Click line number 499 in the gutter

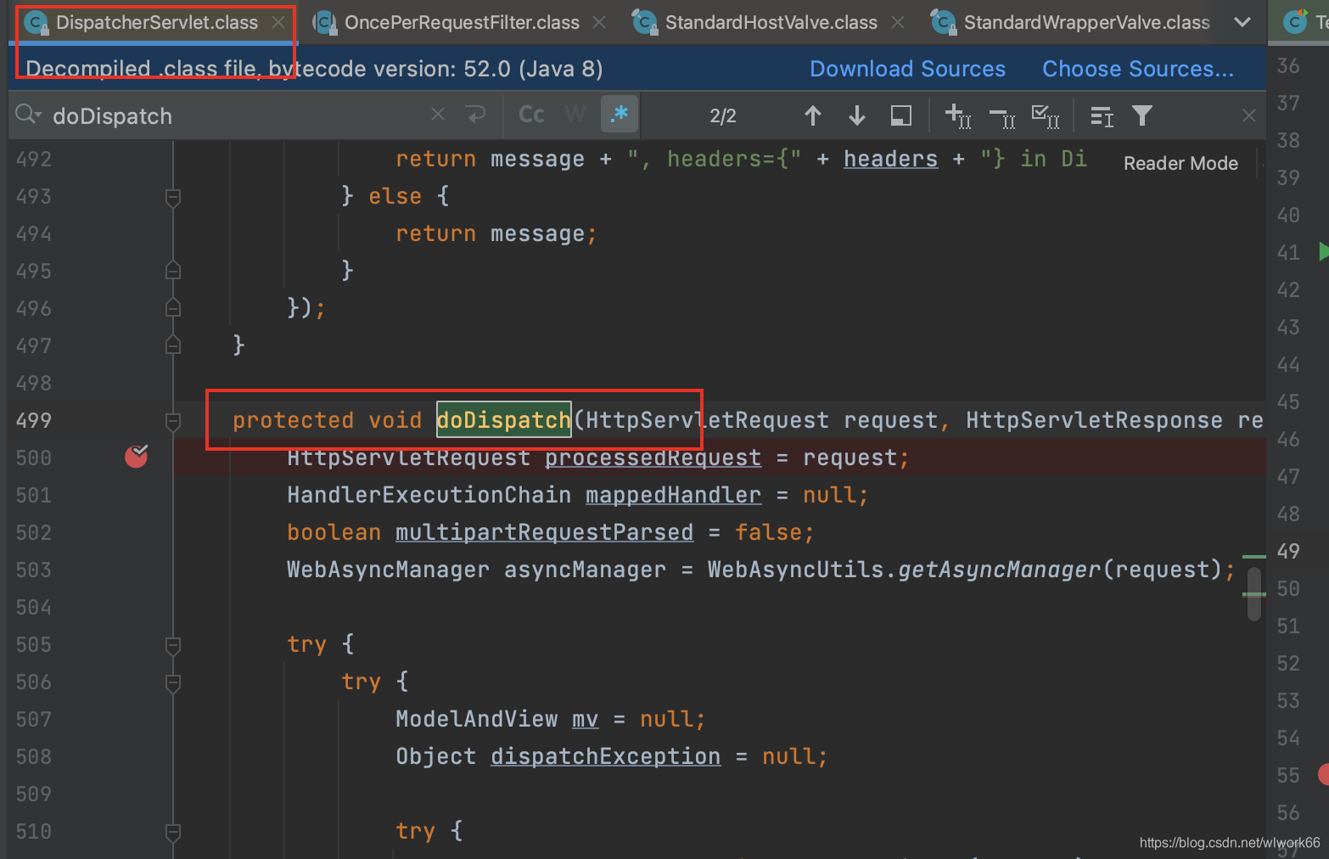pyautogui.click(x=34, y=420)
